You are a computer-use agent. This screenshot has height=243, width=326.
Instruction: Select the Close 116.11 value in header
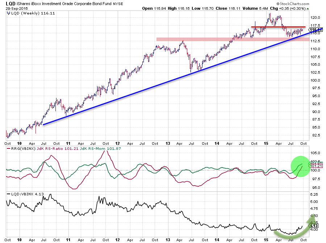point(228,9)
